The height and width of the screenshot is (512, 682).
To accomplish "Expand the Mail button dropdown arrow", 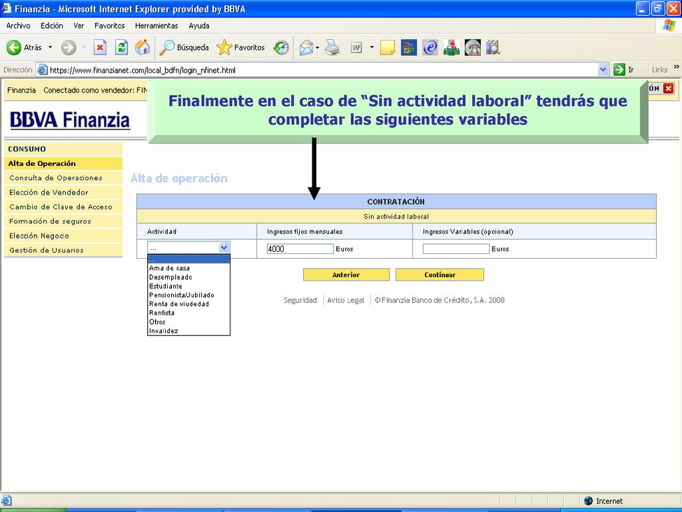I will pyautogui.click(x=318, y=47).
